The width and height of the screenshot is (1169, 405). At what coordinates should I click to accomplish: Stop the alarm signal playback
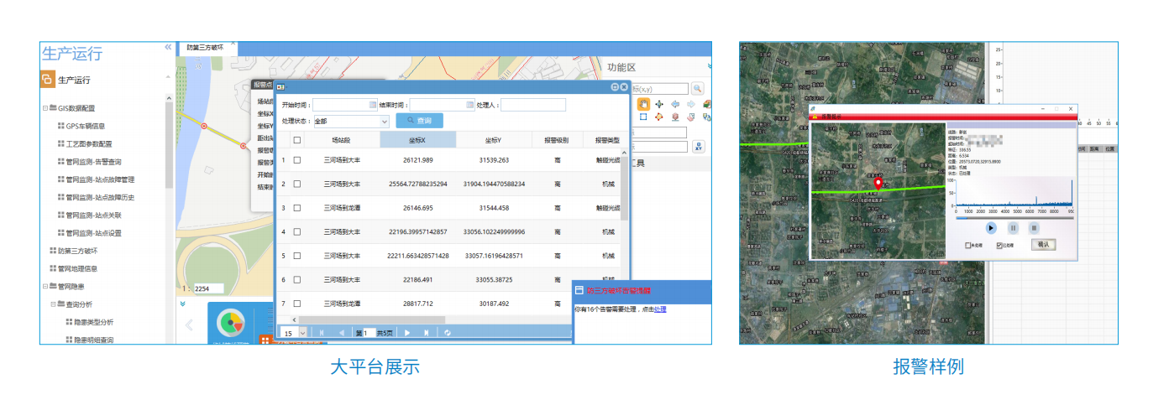pyautogui.click(x=1035, y=227)
